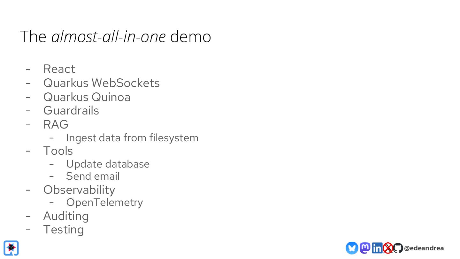460x259 pixels.
Task: Select the React bullet item
Action: (x=59, y=69)
